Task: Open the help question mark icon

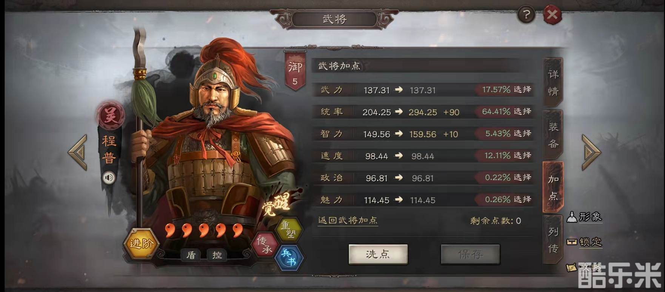Action: [526, 15]
